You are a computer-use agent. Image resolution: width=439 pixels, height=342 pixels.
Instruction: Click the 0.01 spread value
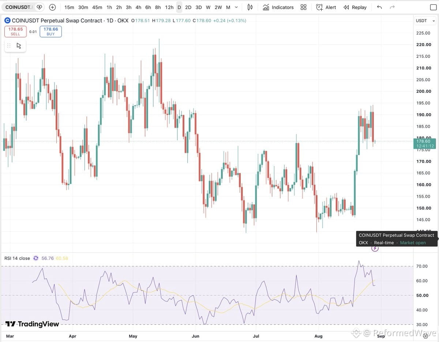33,32
